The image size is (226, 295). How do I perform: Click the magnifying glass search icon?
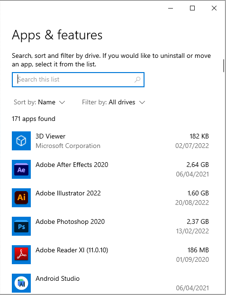coord(137,80)
